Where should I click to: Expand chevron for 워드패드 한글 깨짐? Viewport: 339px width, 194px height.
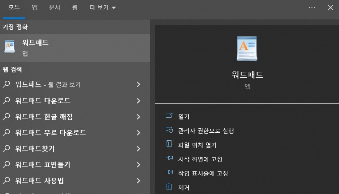pos(139,117)
